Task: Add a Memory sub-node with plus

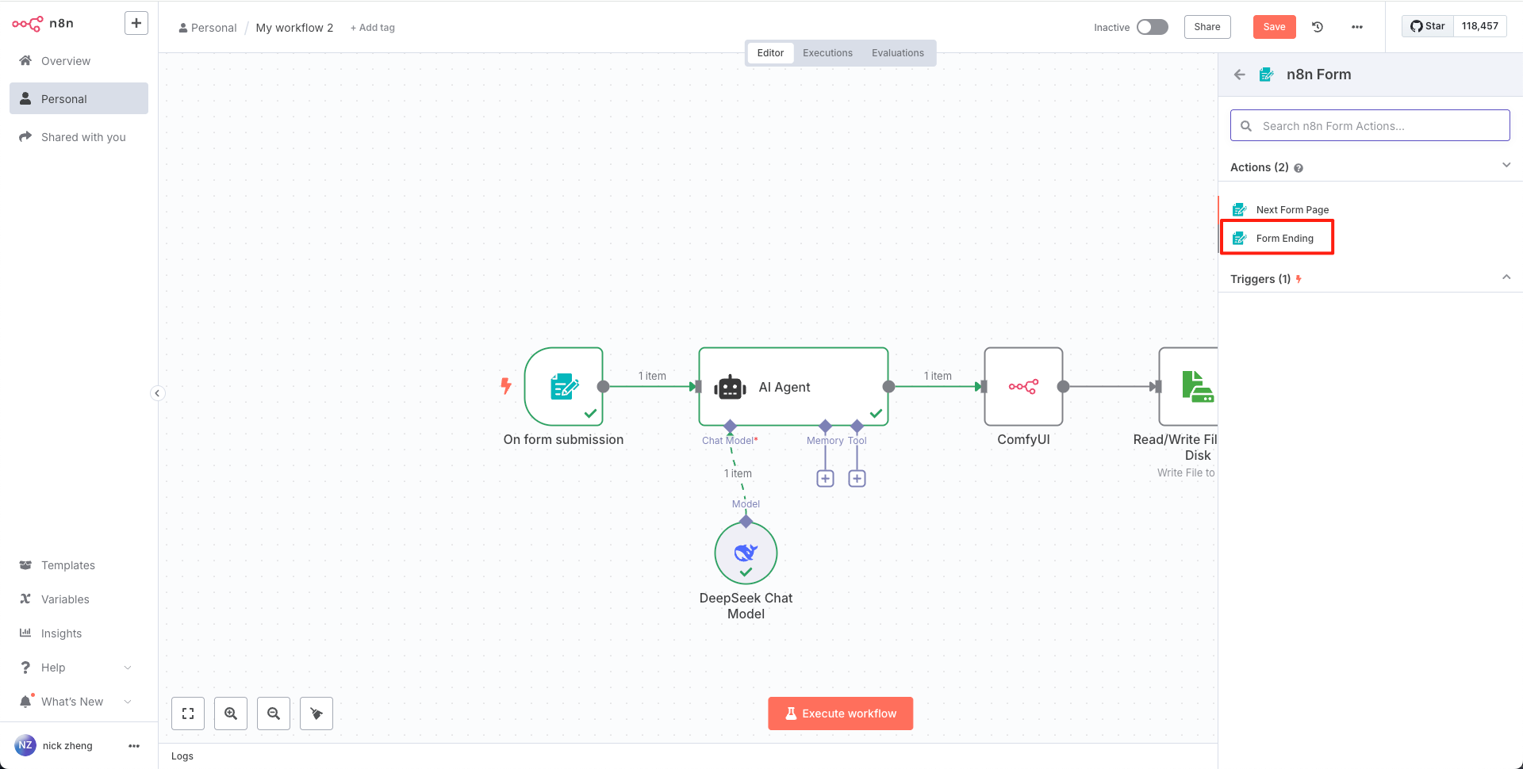Action: click(825, 479)
